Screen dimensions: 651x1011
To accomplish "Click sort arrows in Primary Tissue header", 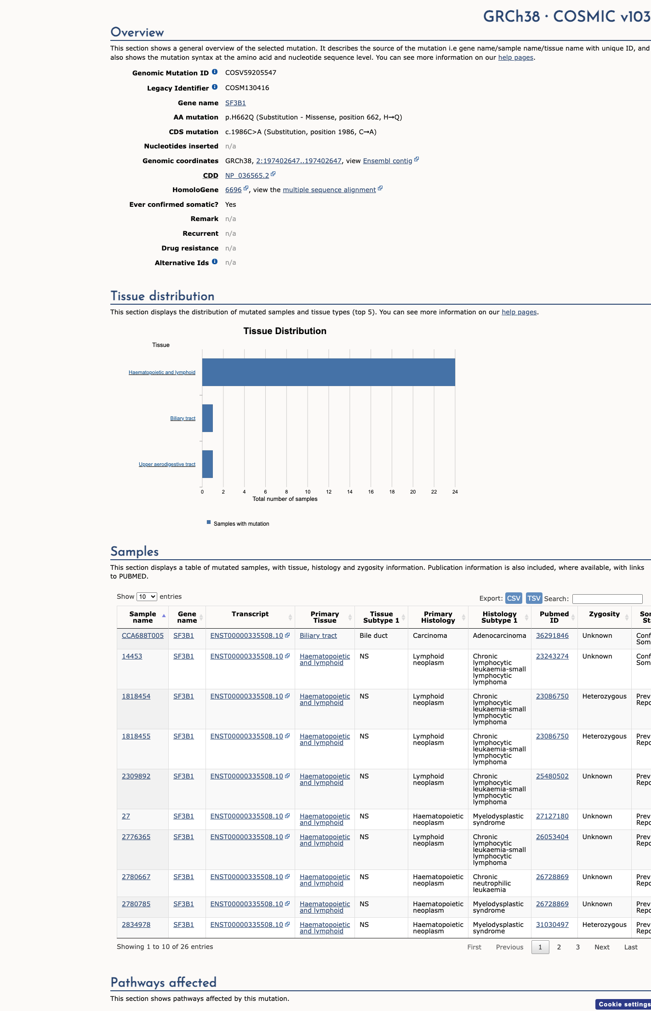I will 350,617.
